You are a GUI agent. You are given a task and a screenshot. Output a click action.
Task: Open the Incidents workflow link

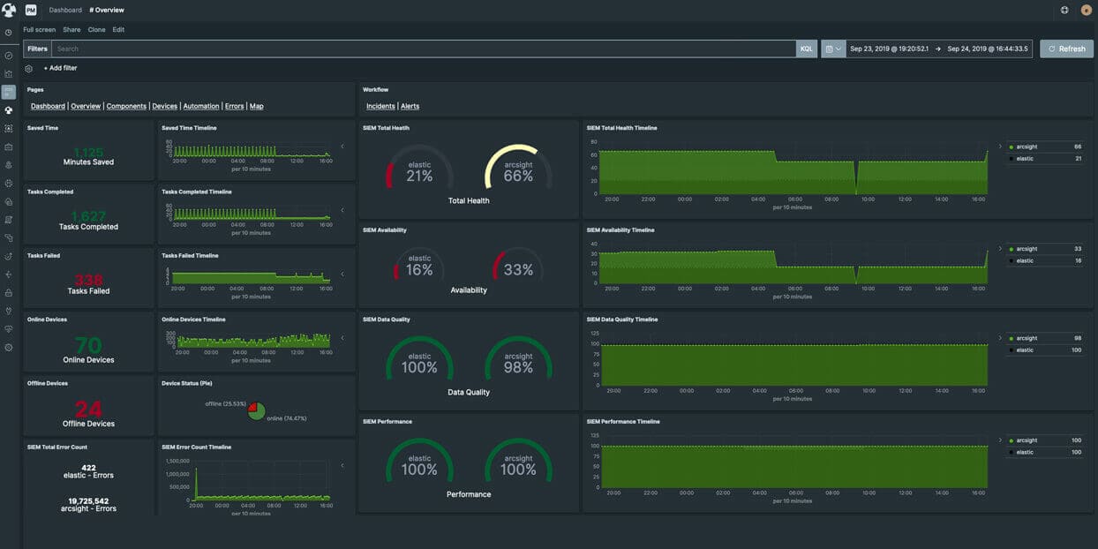click(380, 106)
